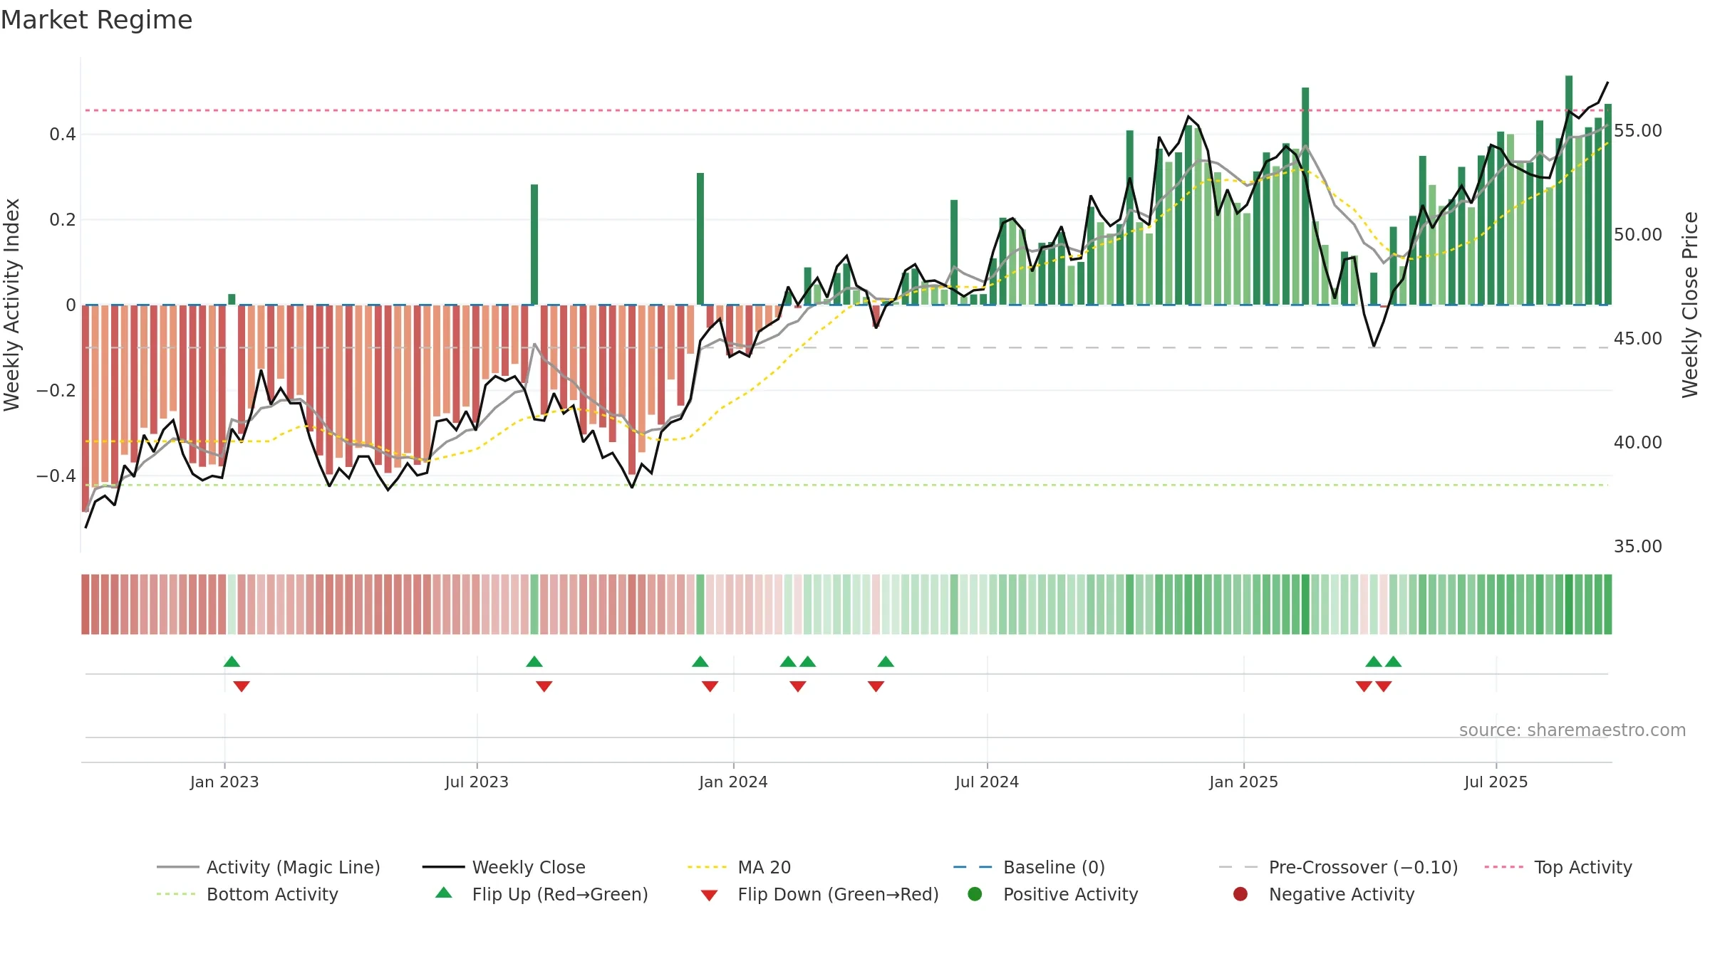The height and width of the screenshot is (961, 1710).
Task: Click the green heat-strip cell near Jan 2023
Action: pyautogui.click(x=232, y=604)
